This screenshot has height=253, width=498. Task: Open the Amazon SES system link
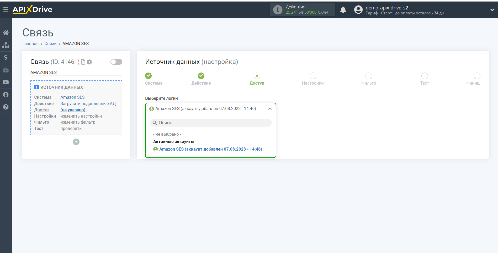point(72,97)
